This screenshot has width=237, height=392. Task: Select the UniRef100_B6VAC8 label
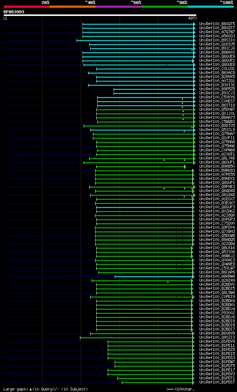(x=217, y=73)
